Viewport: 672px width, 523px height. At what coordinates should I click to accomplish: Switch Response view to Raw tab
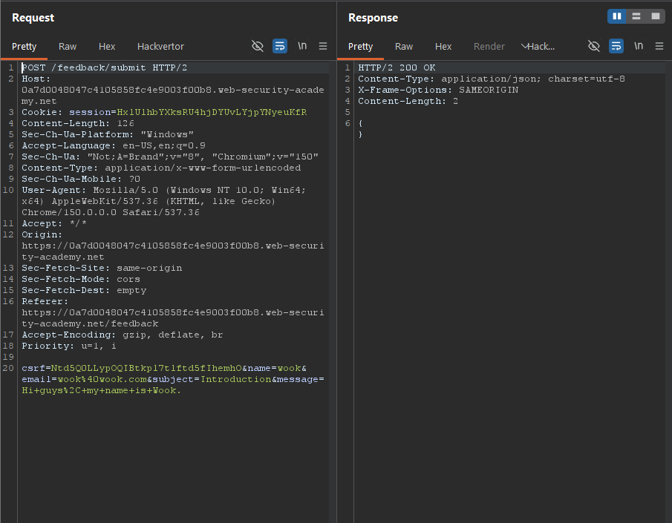pos(404,46)
